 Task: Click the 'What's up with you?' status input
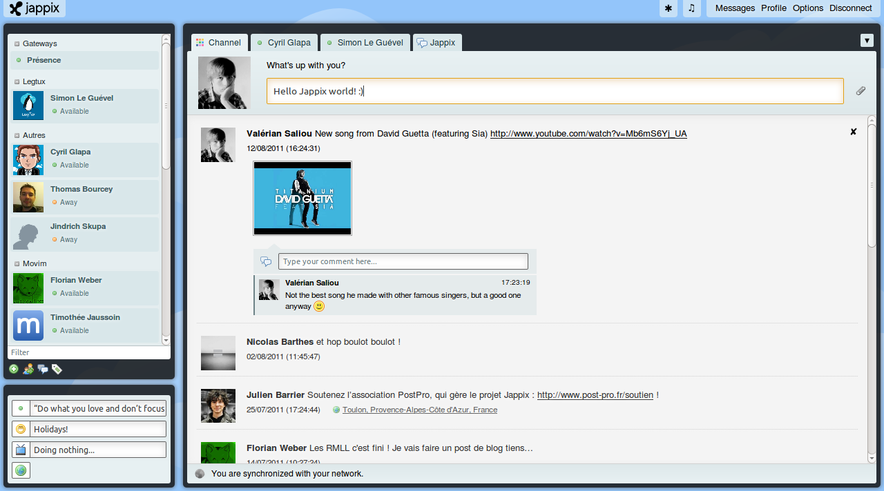pos(555,91)
